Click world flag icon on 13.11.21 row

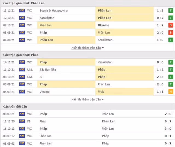click(x=22, y=11)
